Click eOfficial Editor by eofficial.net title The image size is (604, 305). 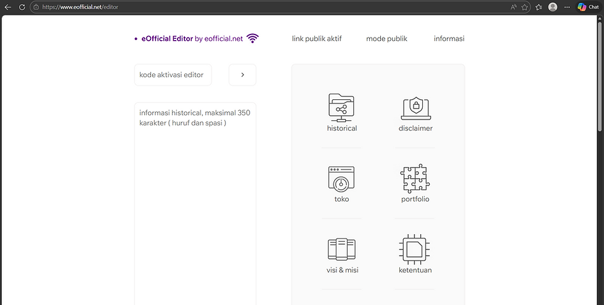pyautogui.click(x=192, y=38)
